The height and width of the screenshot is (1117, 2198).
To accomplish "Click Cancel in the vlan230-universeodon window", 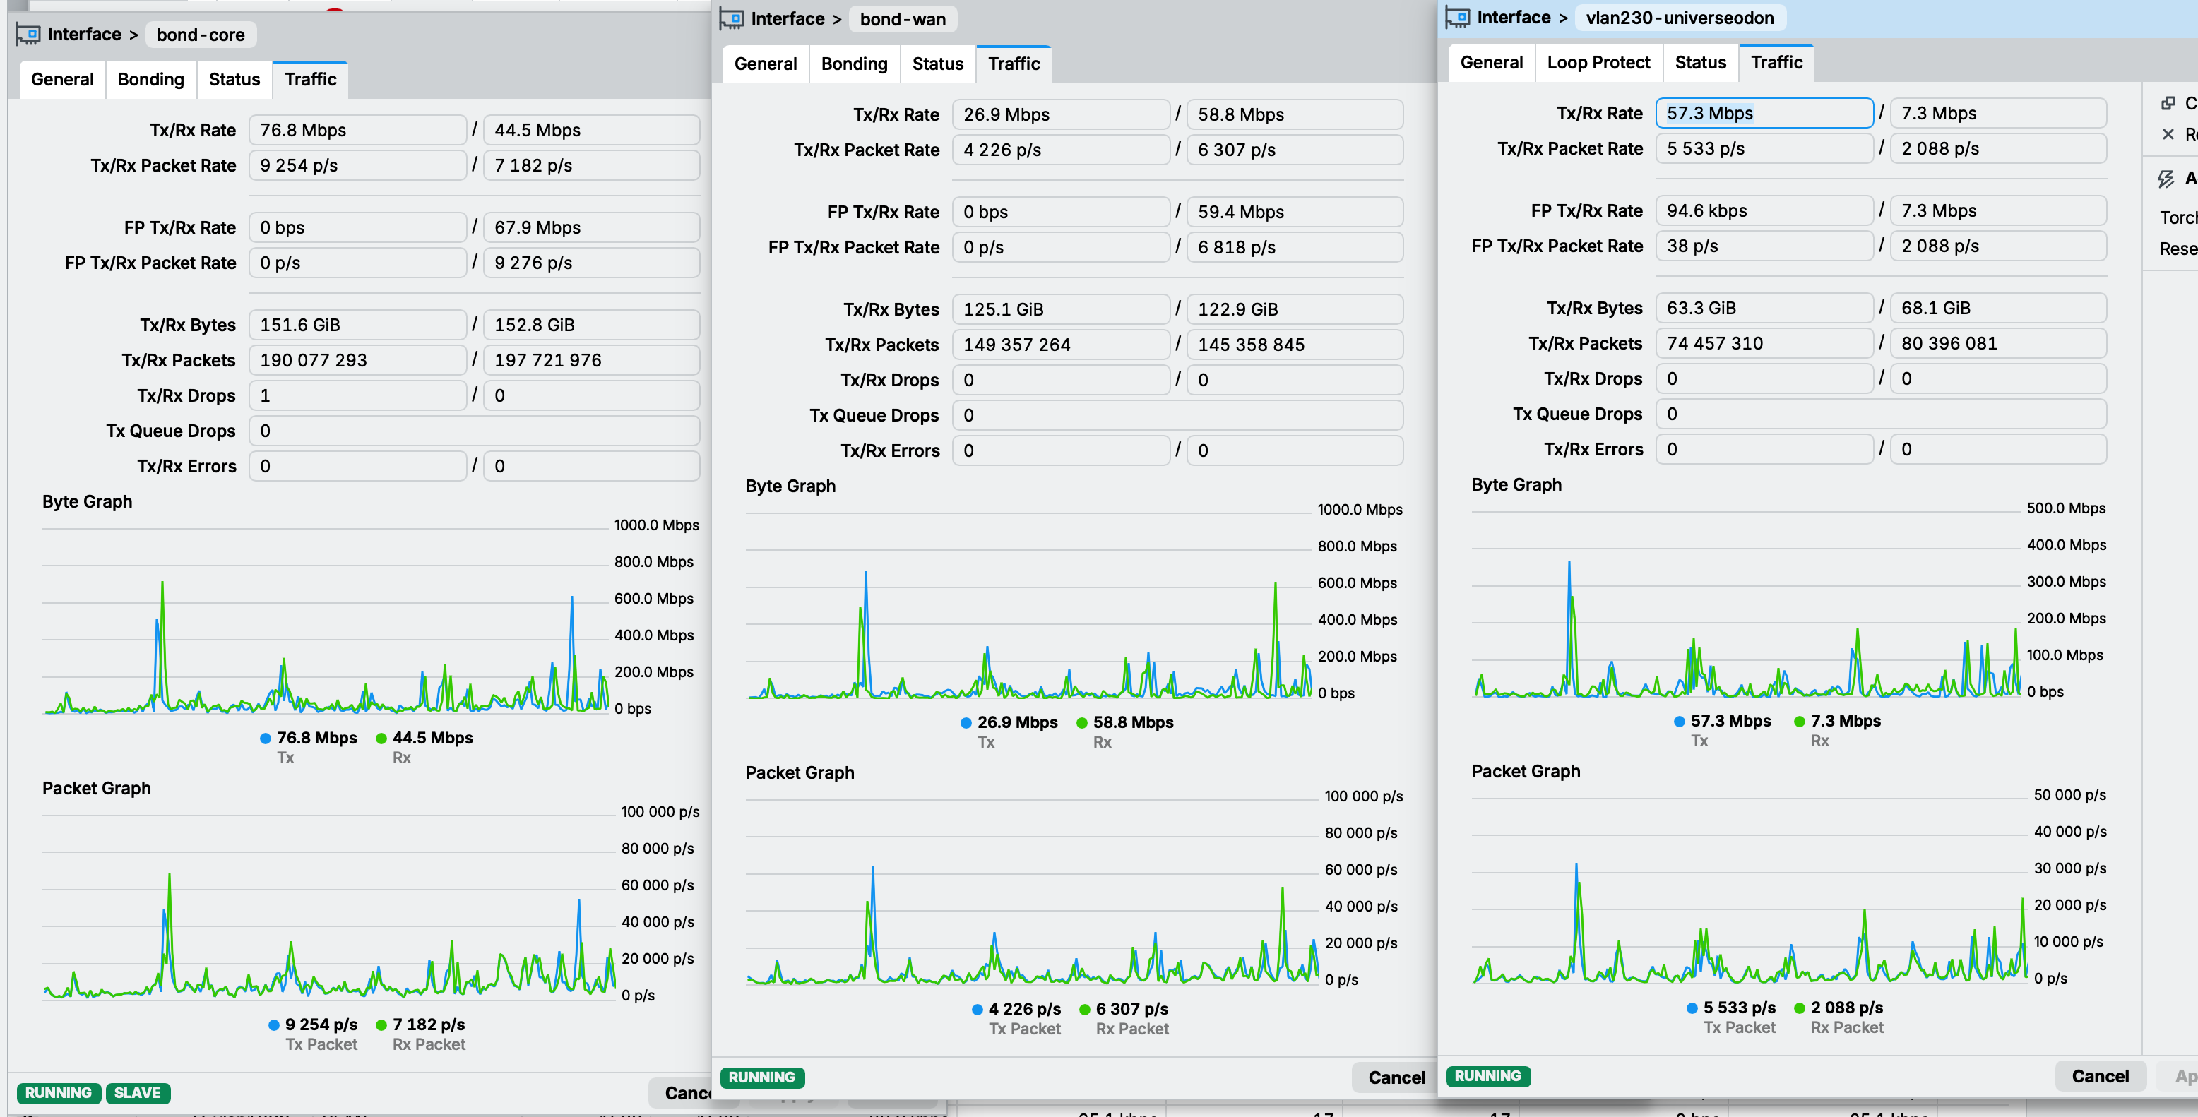I will pos(2100,1076).
